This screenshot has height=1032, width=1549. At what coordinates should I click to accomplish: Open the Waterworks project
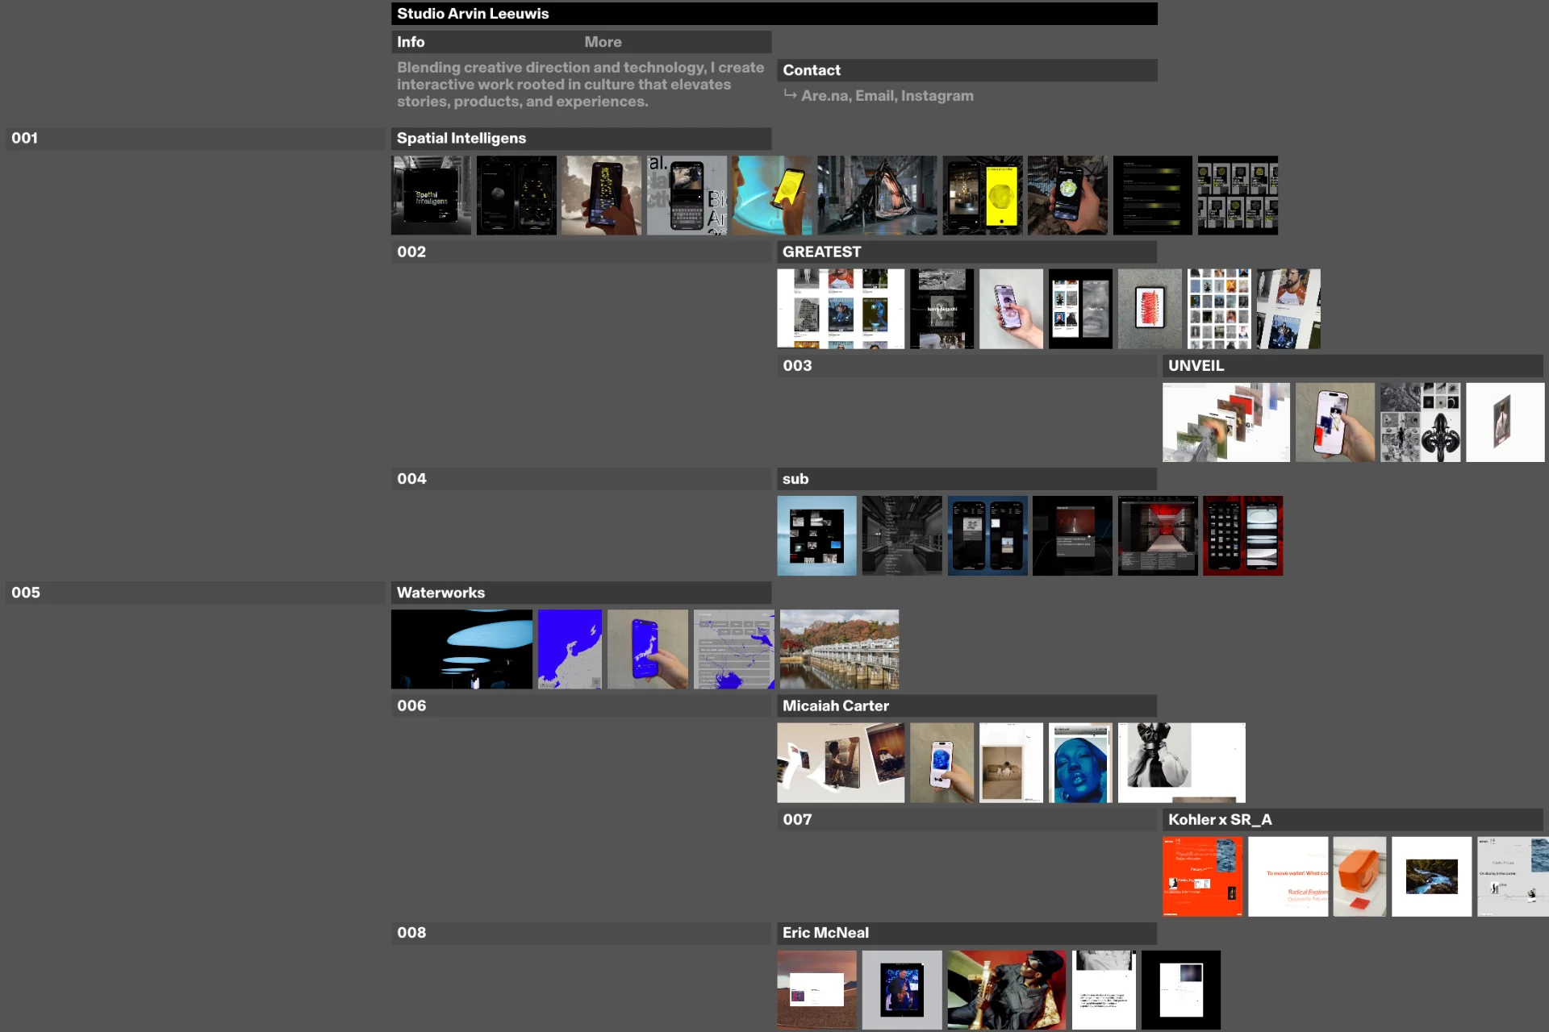[440, 592]
